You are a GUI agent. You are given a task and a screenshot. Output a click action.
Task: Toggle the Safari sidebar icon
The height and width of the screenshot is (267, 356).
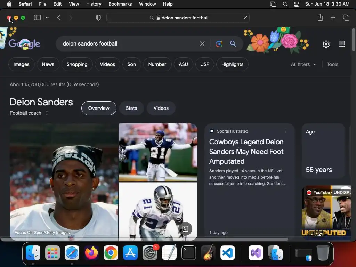click(37, 18)
